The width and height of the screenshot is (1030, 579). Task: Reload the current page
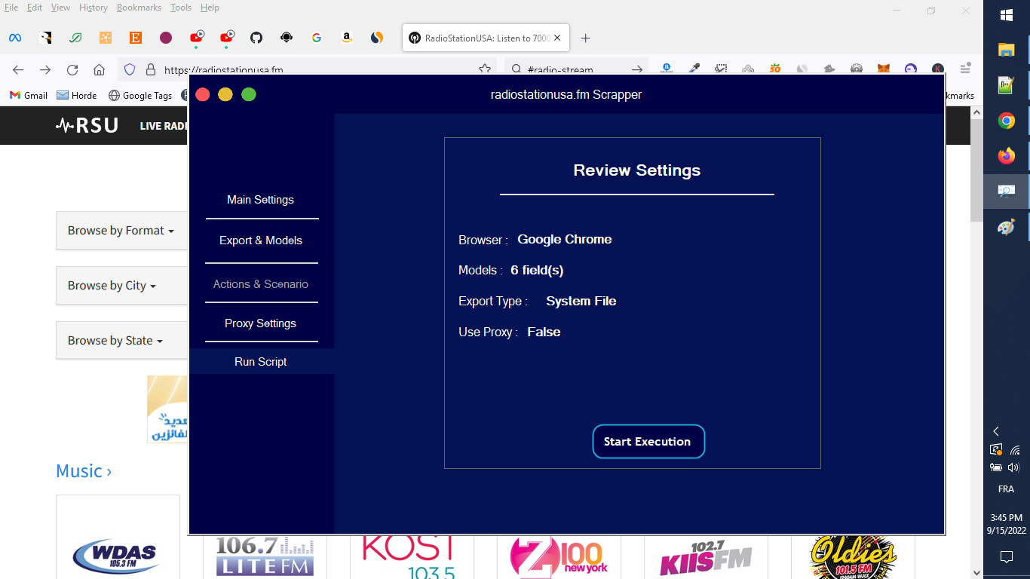[x=72, y=69]
